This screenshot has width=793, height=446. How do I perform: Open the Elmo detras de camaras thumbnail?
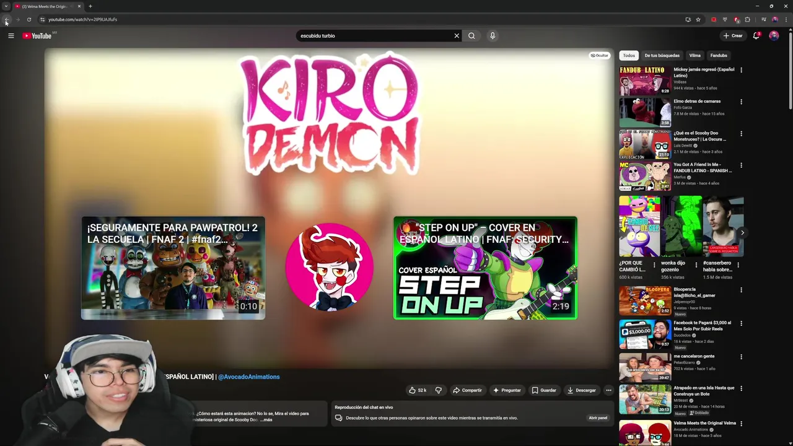tap(644, 112)
